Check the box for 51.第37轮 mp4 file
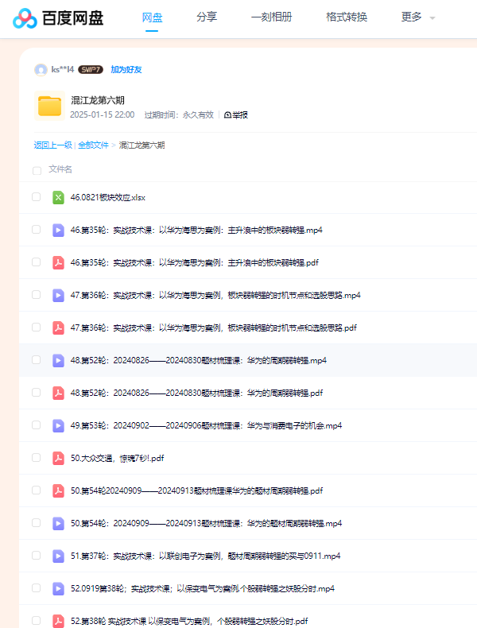 tap(36, 555)
